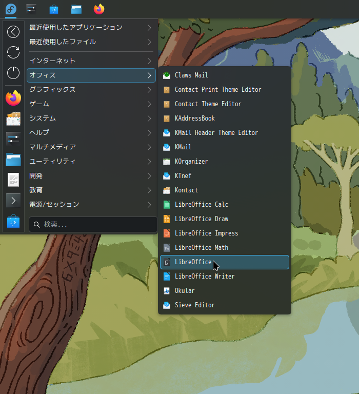Open Contact Print Theme Editor
The height and width of the screenshot is (394, 359).
coord(225,90)
